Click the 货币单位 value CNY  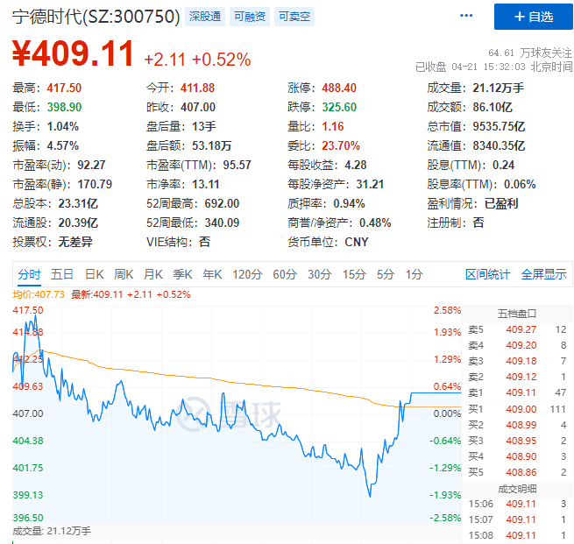[357, 242]
